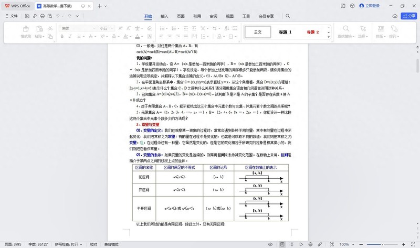Click the Copy icon below scissors
This screenshot has height=248, width=420.
click(50, 36)
